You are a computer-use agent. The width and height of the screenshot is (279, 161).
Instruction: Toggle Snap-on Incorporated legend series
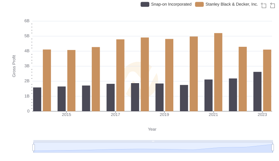pos(166,4)
